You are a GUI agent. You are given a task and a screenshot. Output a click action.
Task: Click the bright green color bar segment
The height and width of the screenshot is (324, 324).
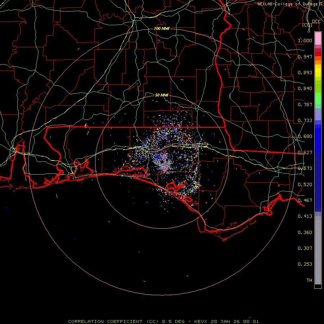[318, 98]
